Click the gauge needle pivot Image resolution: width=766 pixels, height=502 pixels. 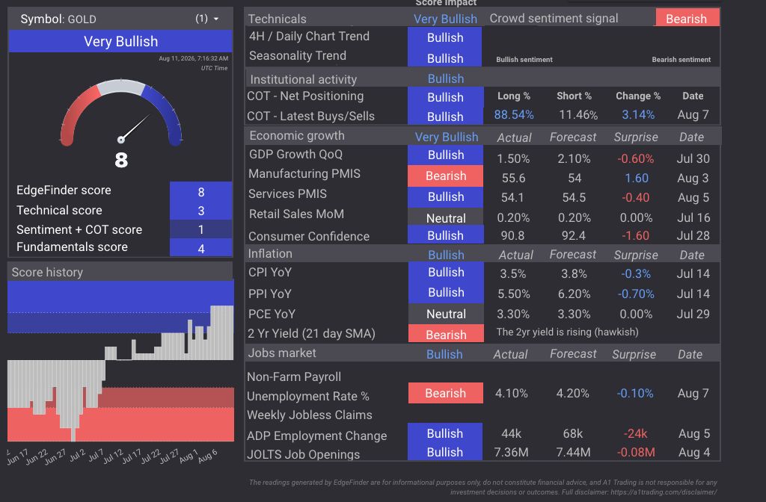pos(121,140)
